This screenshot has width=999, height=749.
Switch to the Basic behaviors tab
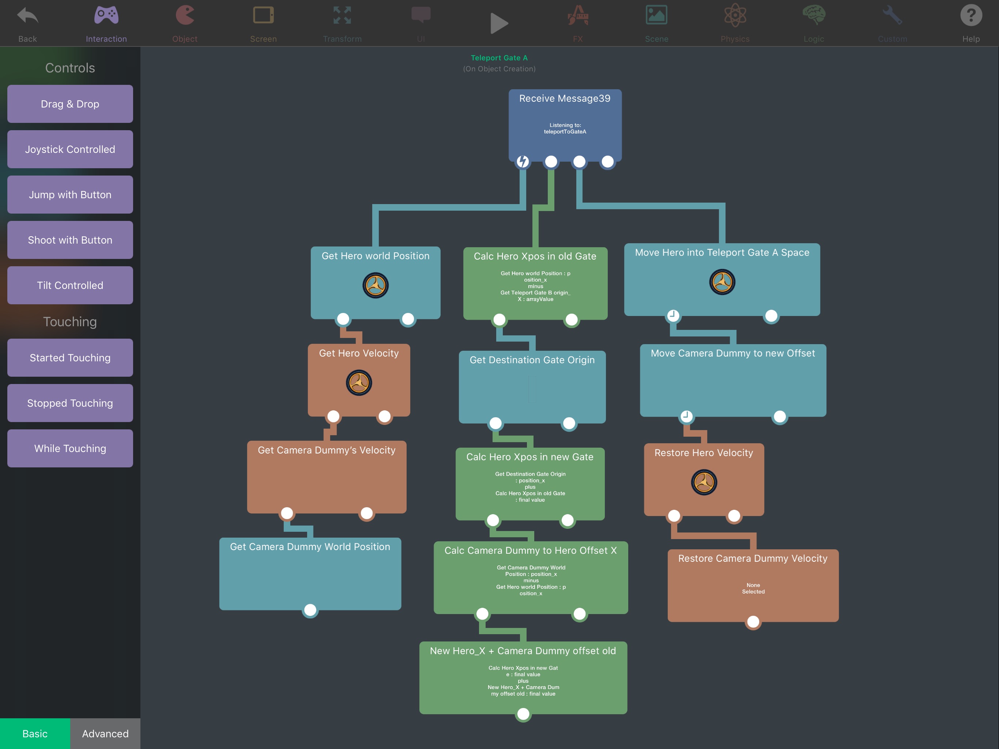point(35,733)
